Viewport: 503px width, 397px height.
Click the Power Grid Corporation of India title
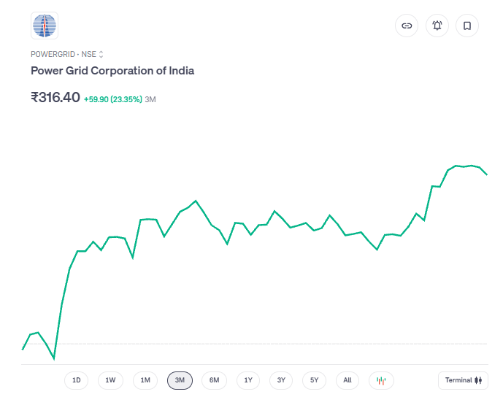click(112, 71)
